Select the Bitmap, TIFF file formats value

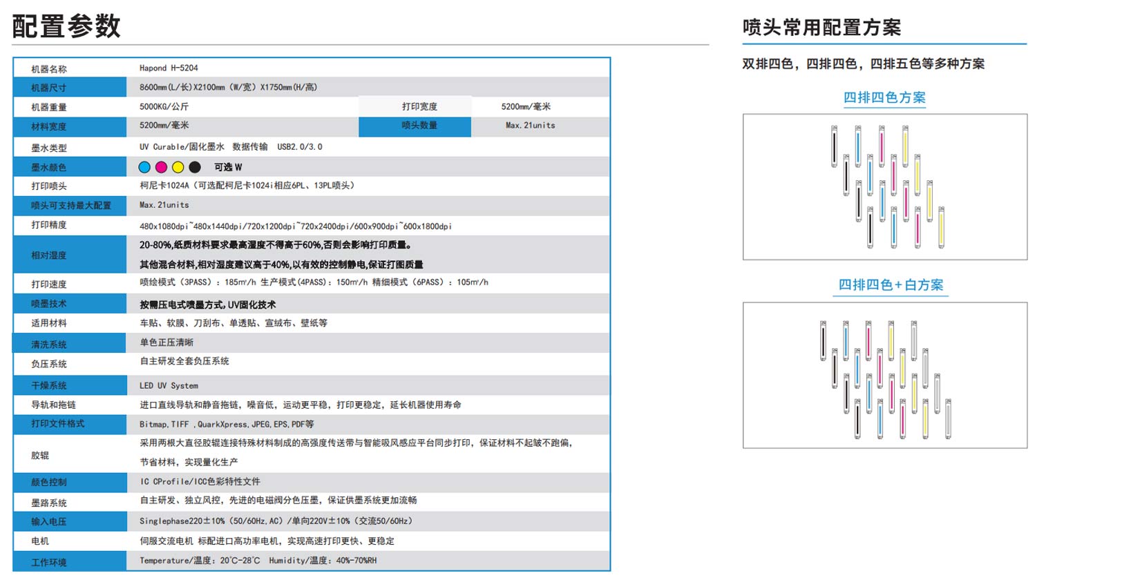coord(227,424)
